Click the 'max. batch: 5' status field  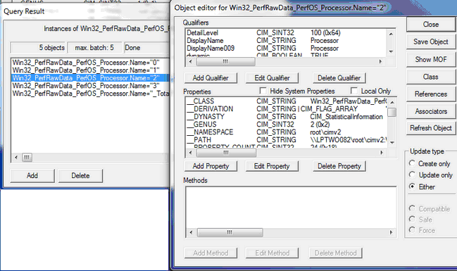pos(94,47)
